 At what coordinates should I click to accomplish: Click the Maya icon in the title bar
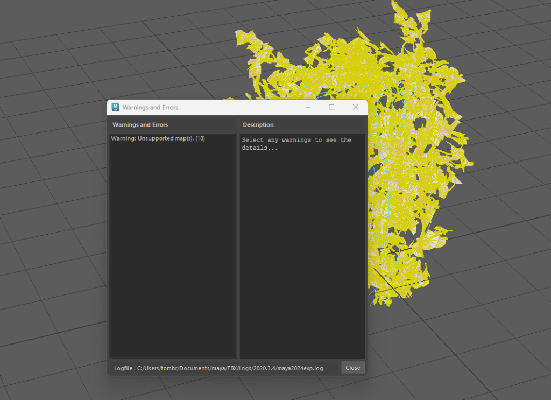click(x=115, y=107)
